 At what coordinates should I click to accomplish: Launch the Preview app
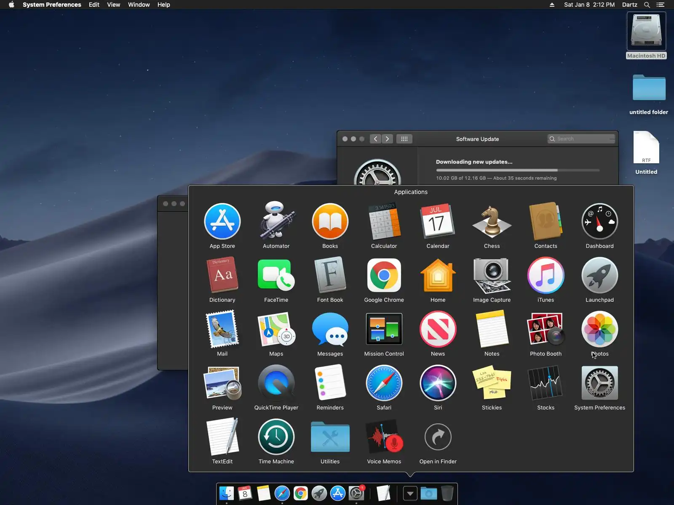(x=222, y=383)
